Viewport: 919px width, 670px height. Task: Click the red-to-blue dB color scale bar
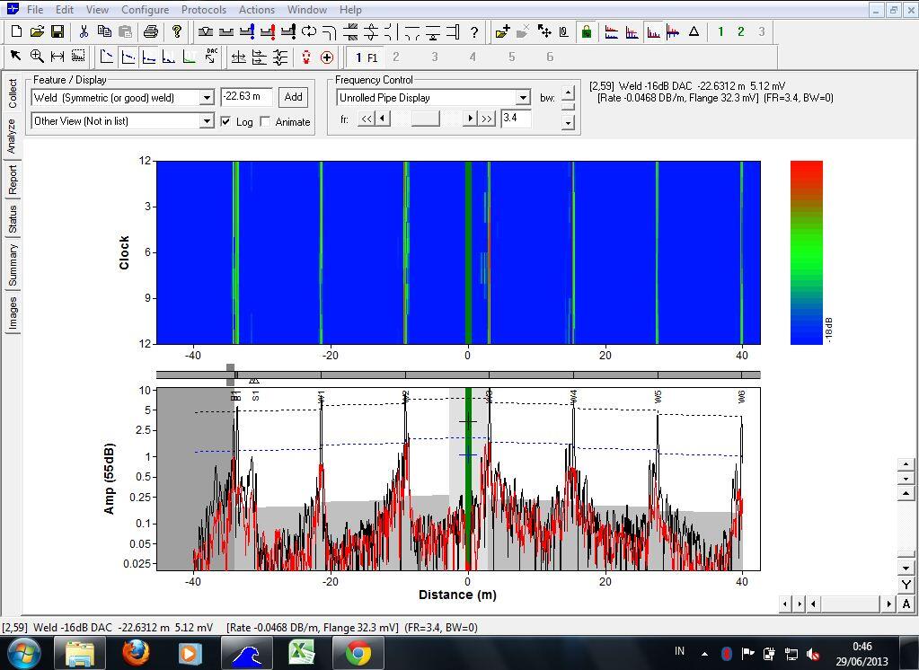click(x=807, y=252)
